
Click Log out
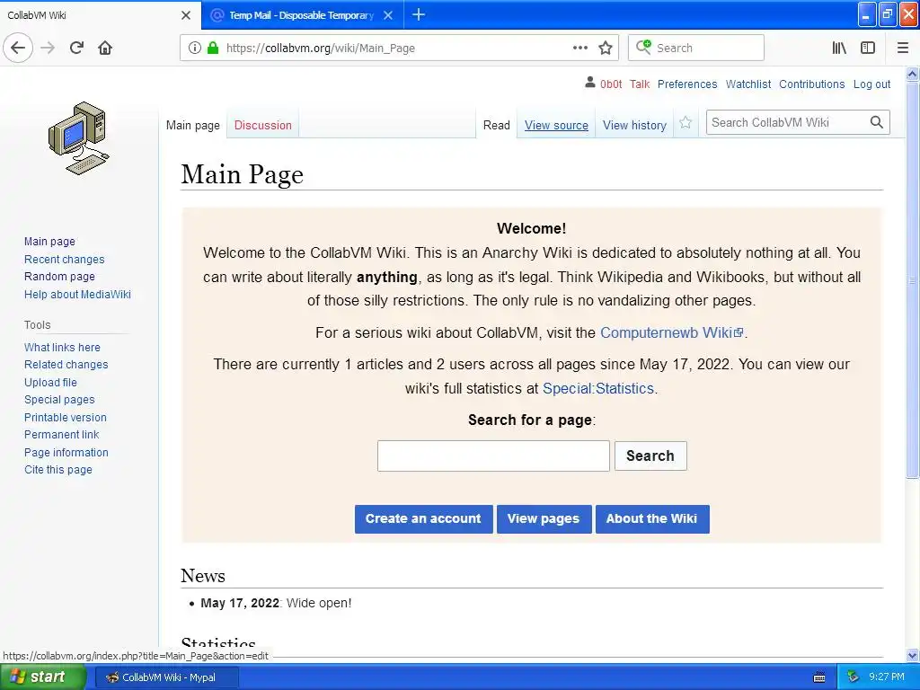pyautogui.click(x=871, y=84)
